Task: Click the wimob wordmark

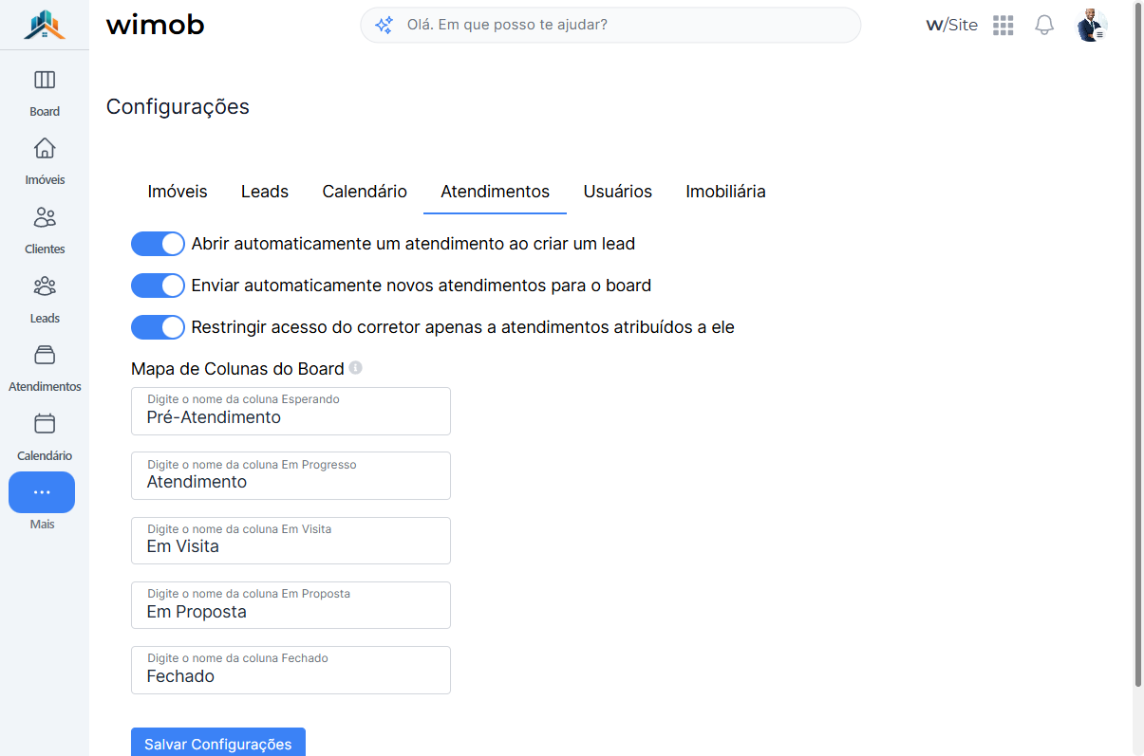Action: 155,25
